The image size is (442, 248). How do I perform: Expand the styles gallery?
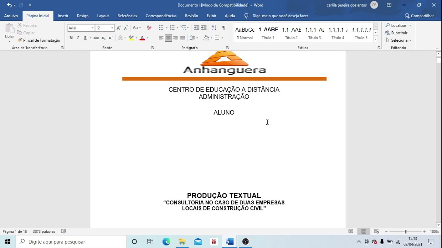pyautogui.click(x=376, y=39)
